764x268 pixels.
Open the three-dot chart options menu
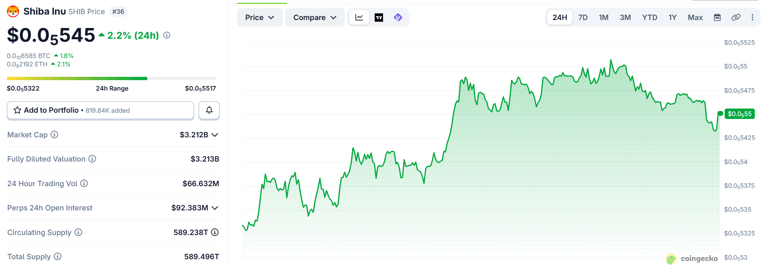pyautogui.click(x=752, y=18)
